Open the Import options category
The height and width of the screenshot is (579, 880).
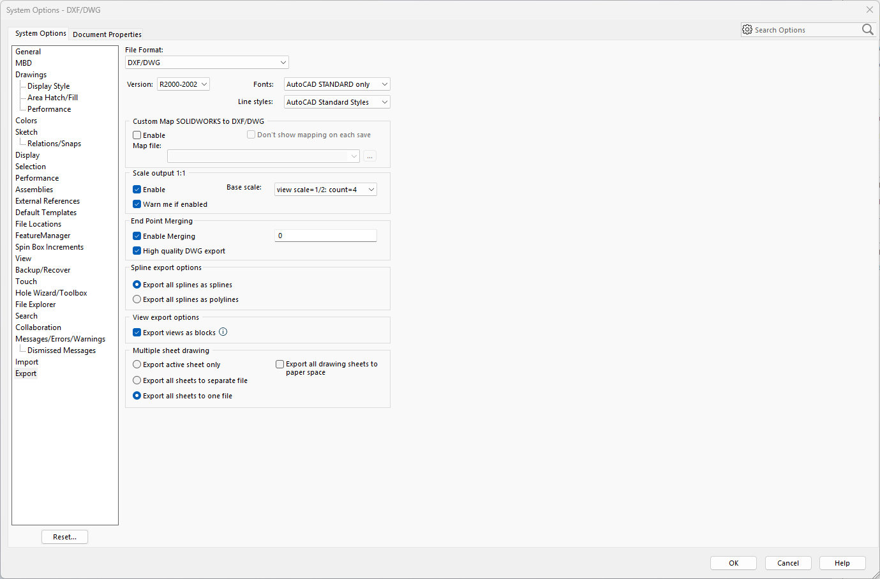27,362
